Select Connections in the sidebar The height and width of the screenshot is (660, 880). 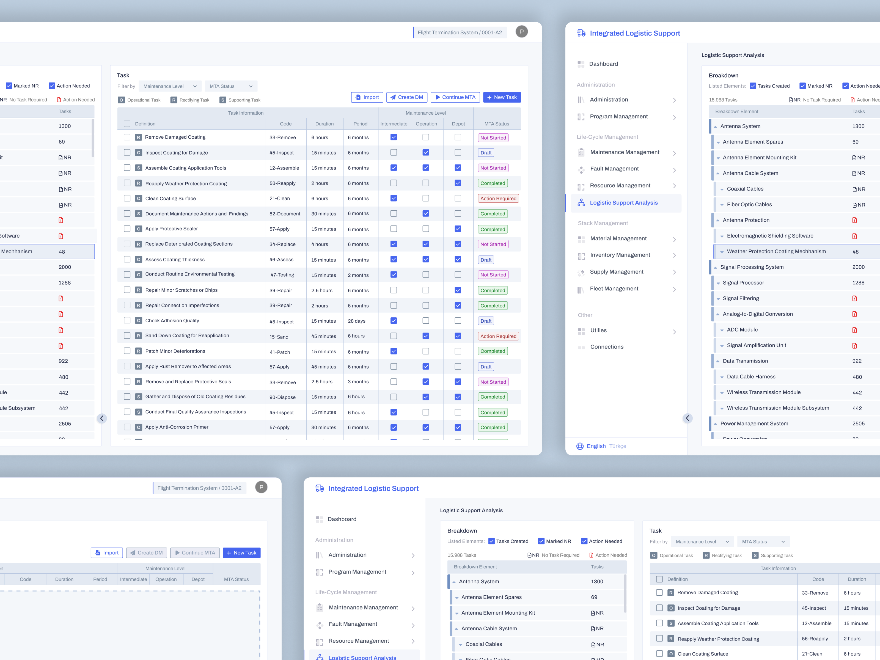click(607, 347)
